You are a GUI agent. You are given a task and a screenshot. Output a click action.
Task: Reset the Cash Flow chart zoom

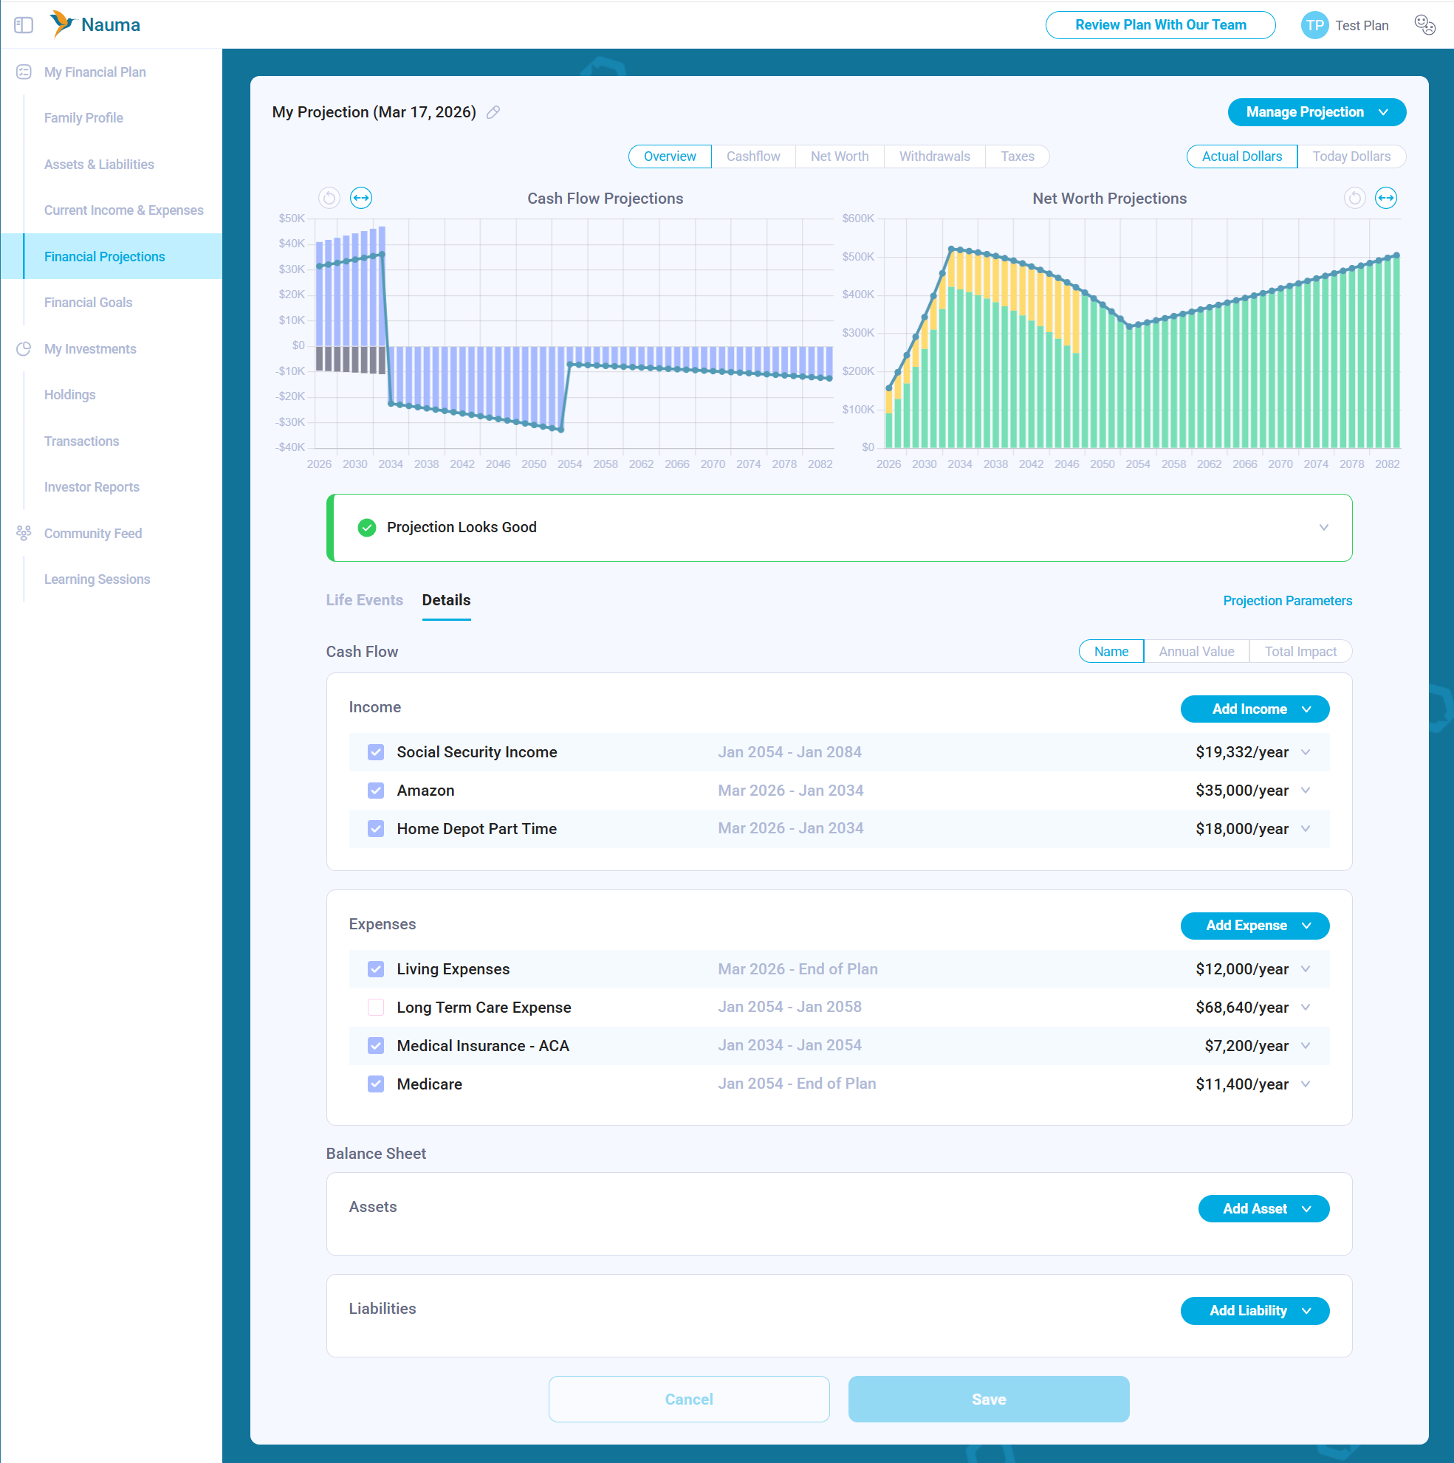(329, 199)
